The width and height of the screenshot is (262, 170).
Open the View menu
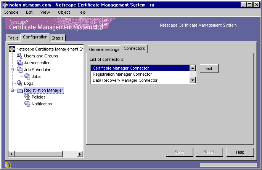pyautogui.click(x=45, y=12)
